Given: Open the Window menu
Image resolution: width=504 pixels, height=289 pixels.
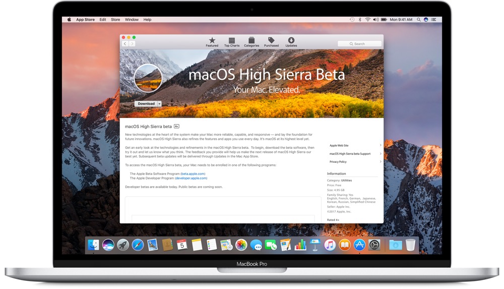Looking at the screenshot, I should 132,20.
